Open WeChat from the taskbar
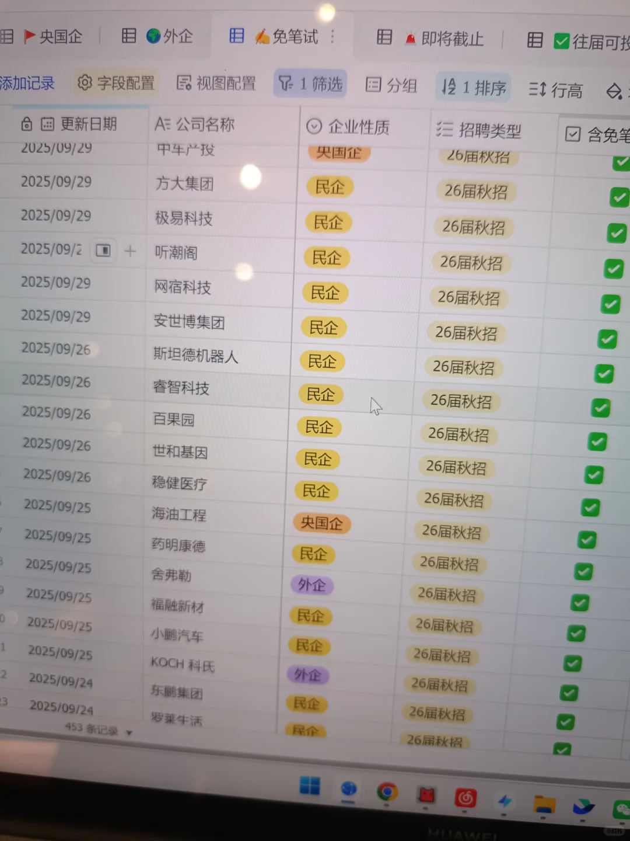Screen dimensions: 630x841 (622, 811)
